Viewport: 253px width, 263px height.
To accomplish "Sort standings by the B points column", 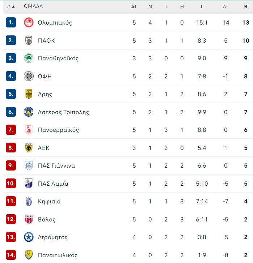I will (246, 7).
